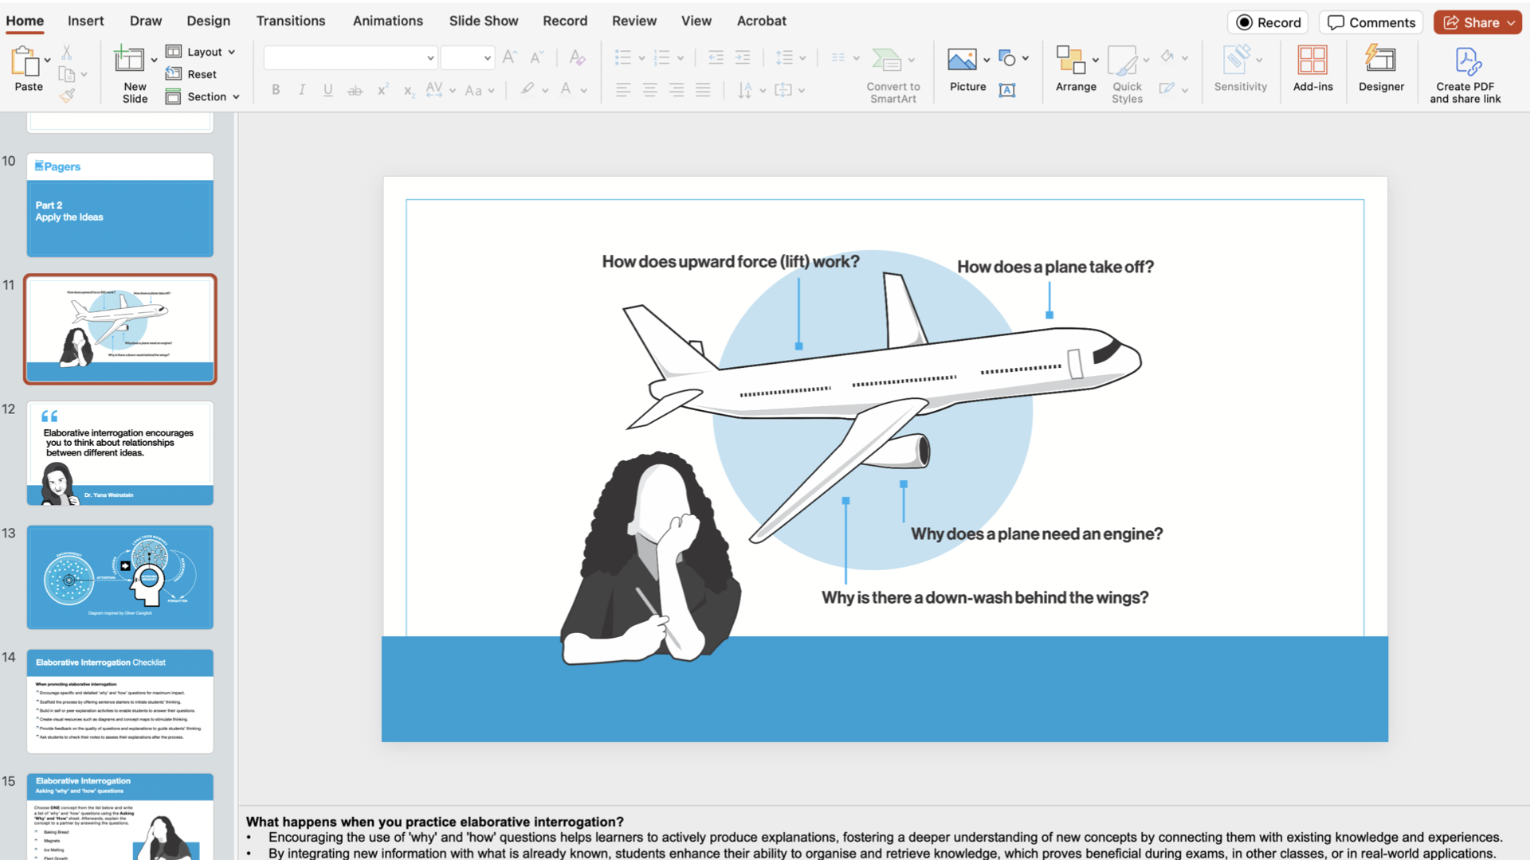Expand New Slide layout arrow
This screenshot has height=860, width=1530.
154,61
